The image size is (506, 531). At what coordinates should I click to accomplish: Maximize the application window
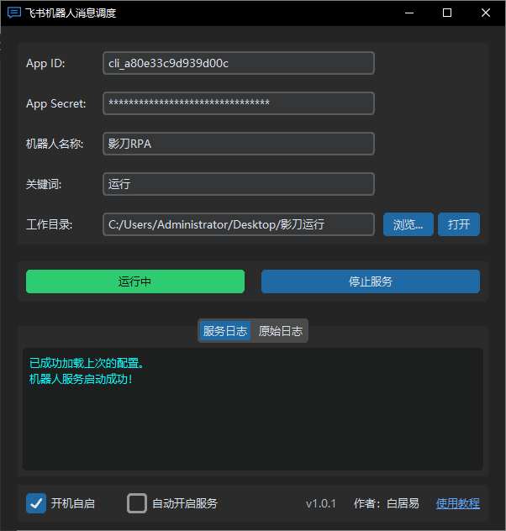tap(447, 13)
